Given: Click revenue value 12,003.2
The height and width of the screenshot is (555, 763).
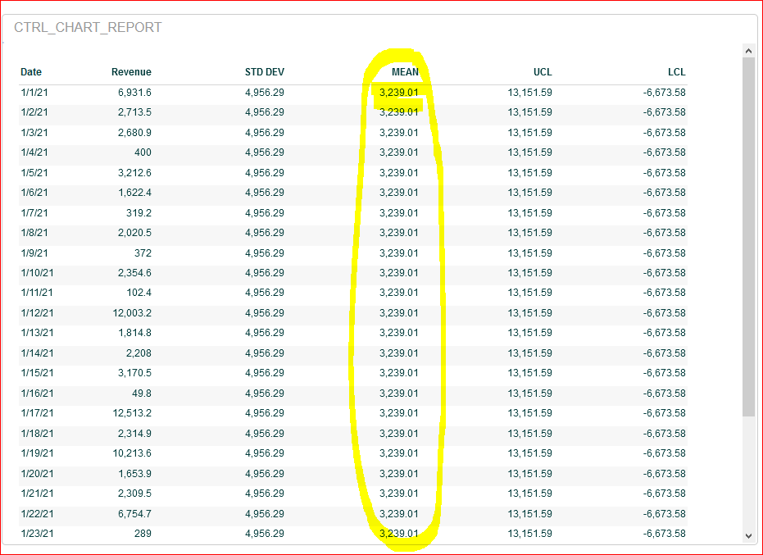Looking at the screenshot, I should click(x=133, y=313).
